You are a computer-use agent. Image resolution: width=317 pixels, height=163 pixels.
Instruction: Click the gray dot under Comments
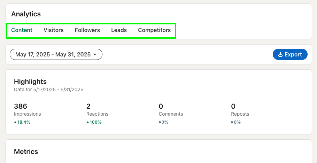pos(160,122)
